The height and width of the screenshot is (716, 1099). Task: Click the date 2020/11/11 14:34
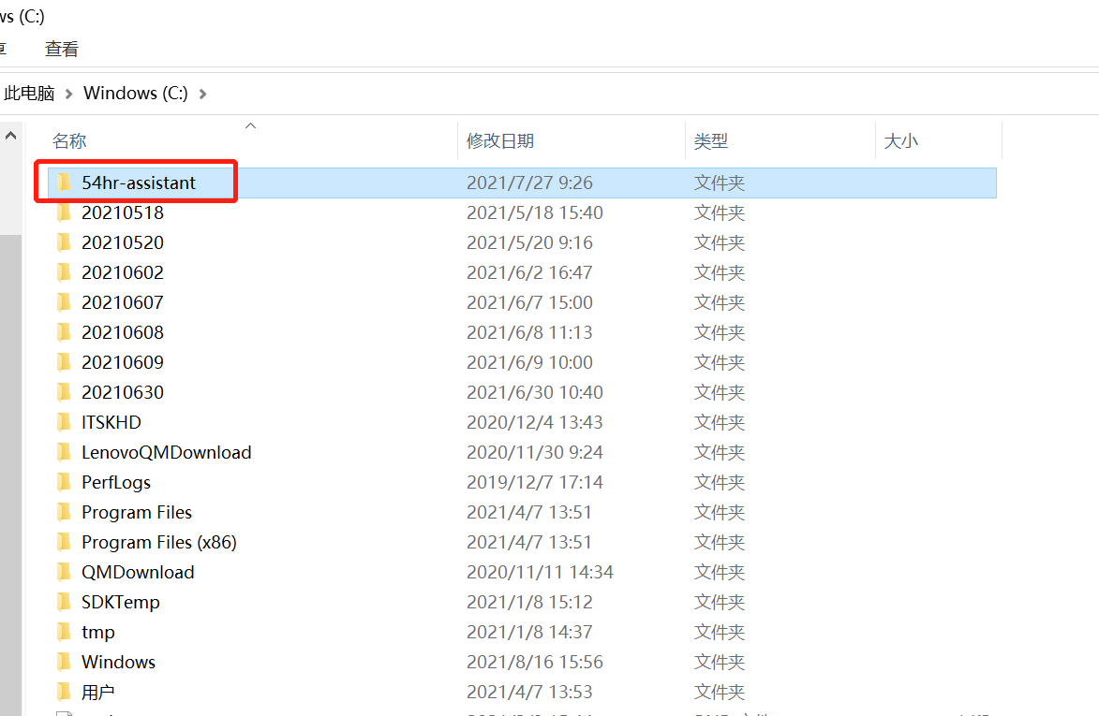(x=540, y=572)
